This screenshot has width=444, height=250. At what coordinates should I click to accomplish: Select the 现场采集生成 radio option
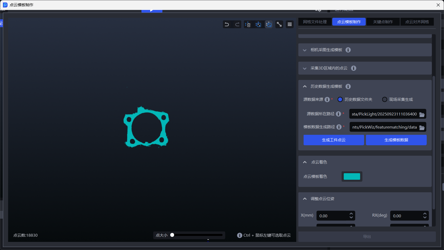coord(385,100)
